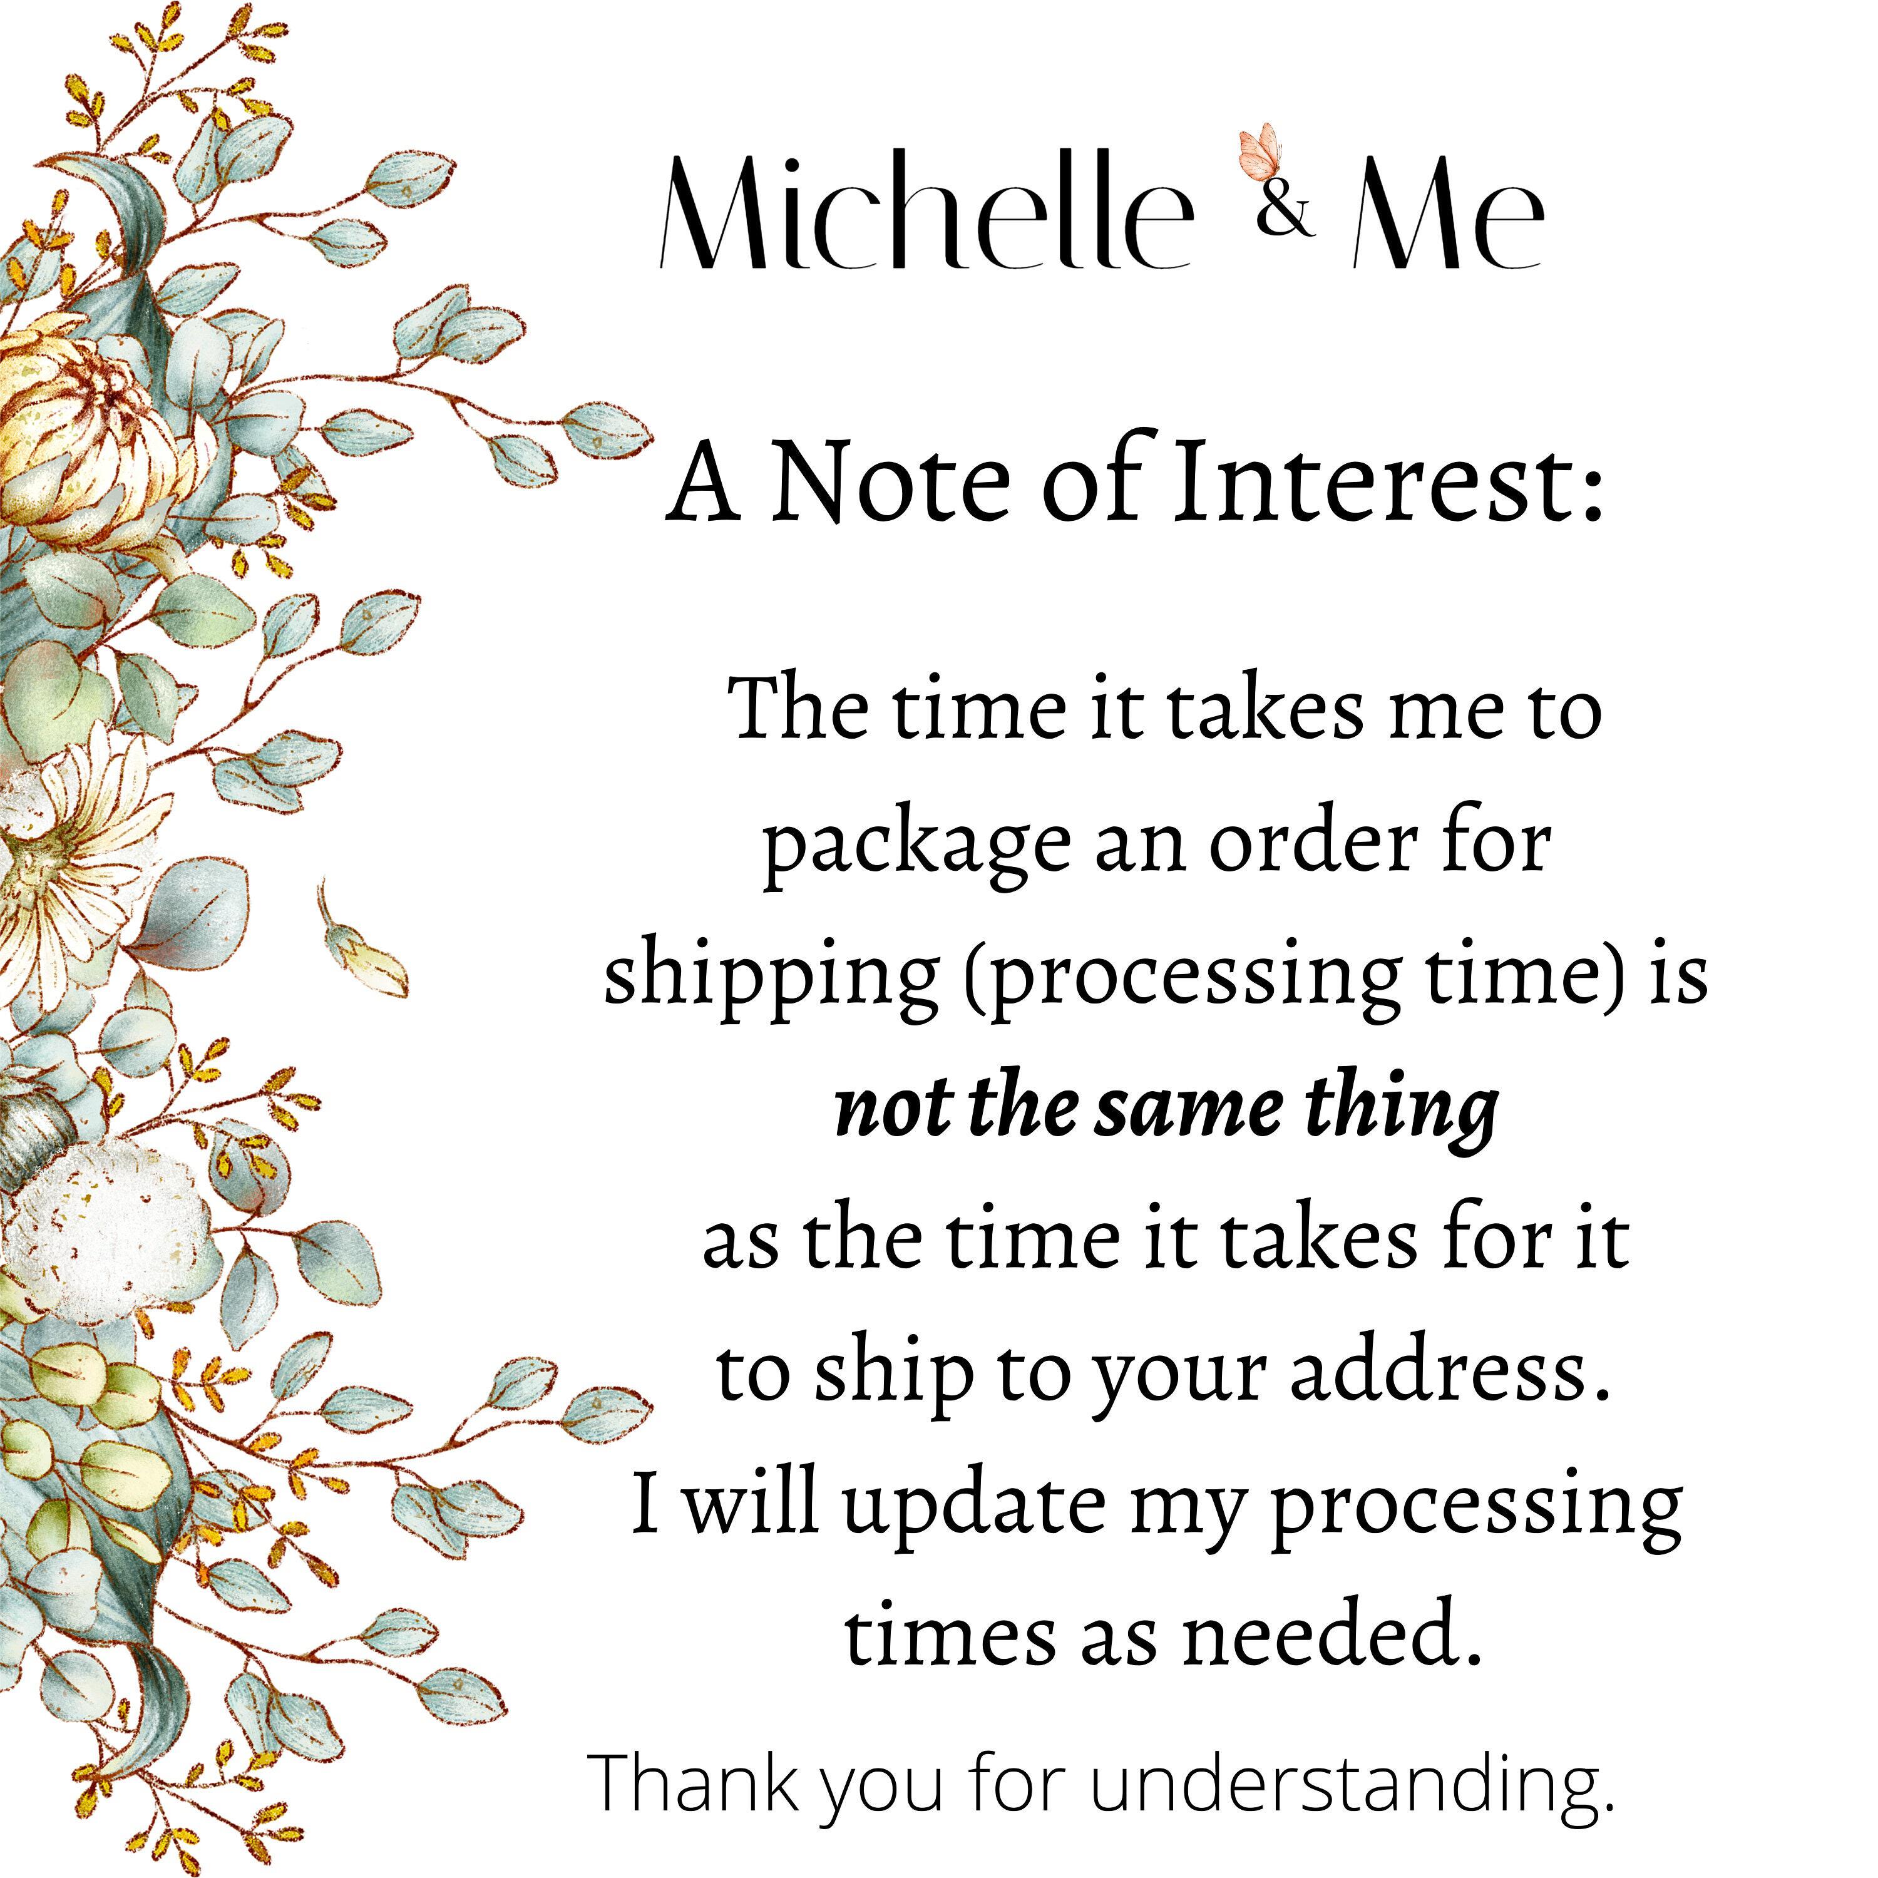Click the line "I will update my processing"
Viewport: 1878px width, 1878px height.
click(1157, 1507)
